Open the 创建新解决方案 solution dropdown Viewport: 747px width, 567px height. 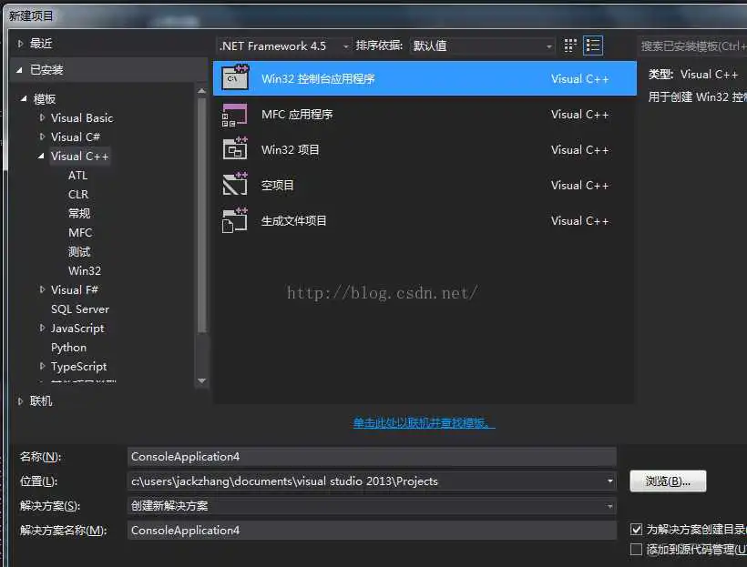click(x=372, y=506)
